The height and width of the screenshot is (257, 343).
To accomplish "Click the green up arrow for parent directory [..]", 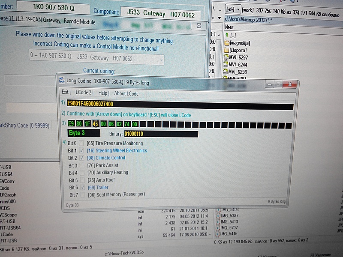I will (x=227, y=35).
